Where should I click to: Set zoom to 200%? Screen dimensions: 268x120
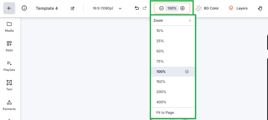point(173,92)
